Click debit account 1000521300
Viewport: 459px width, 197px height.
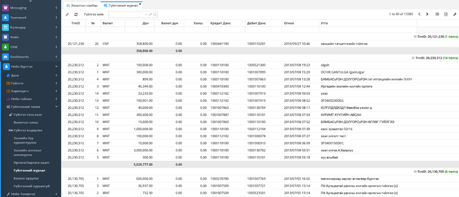tap(256, 65)
